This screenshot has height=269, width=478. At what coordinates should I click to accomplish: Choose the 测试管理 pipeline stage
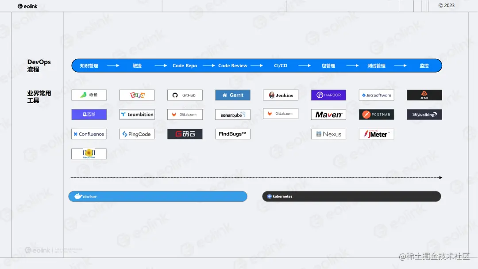point(376,66)
